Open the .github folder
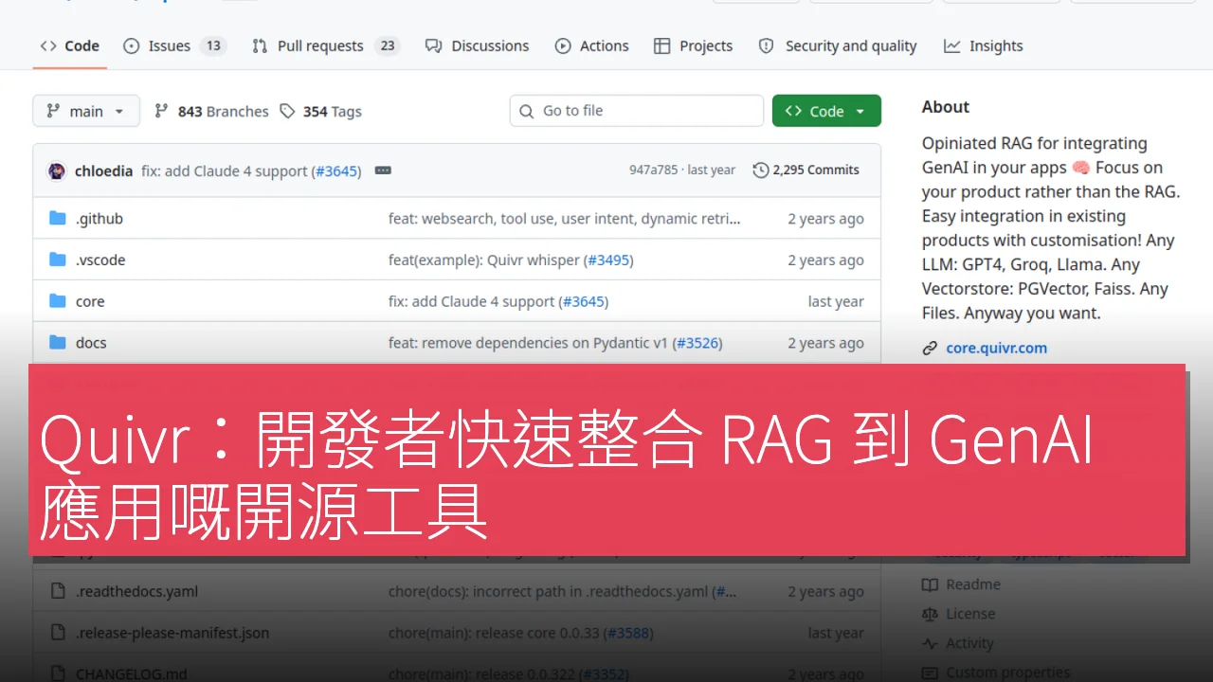This screenshot has height=682, width=1213. [100, 219]
